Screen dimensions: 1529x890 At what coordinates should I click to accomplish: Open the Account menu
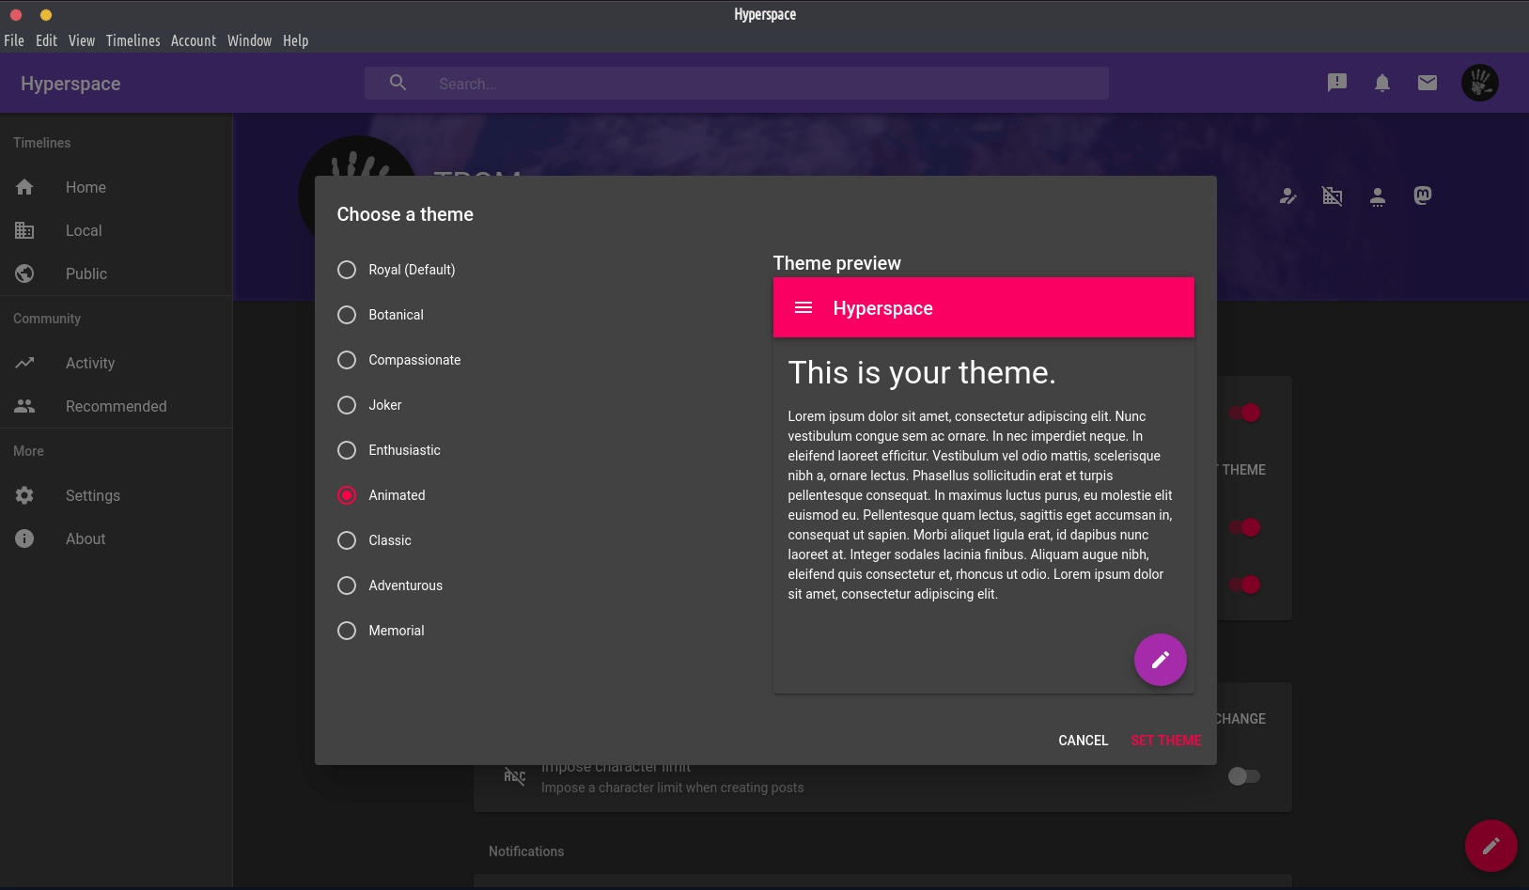click(x=193, y=40)
